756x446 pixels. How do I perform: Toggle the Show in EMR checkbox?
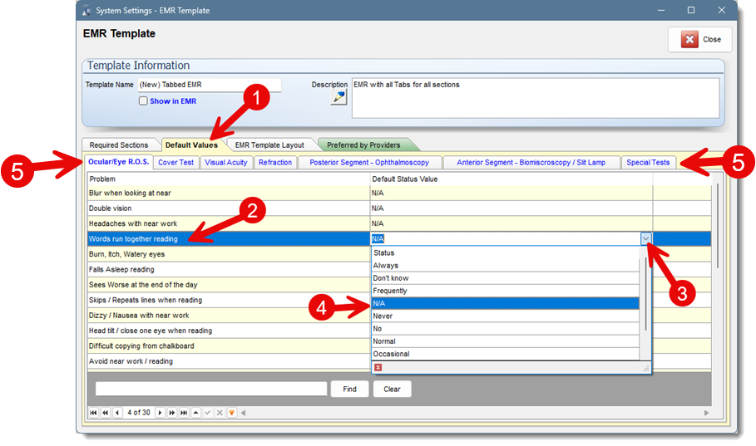click(x=143, y=101)
